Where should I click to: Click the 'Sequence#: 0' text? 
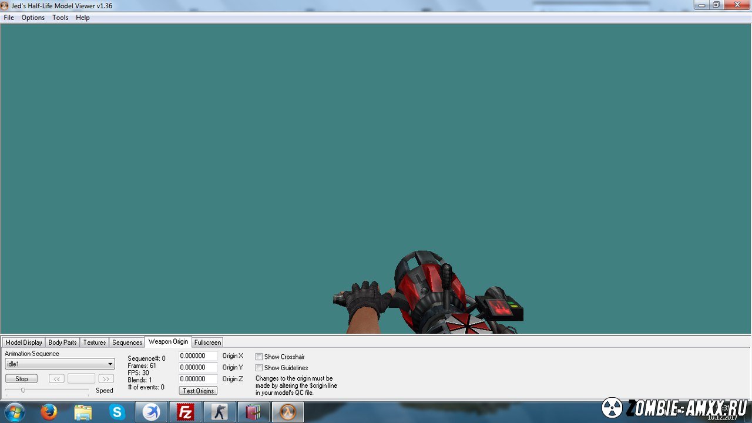pos(147,358)
